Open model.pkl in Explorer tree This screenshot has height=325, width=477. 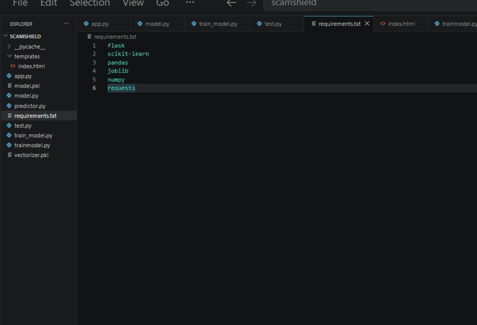point(38,86)
